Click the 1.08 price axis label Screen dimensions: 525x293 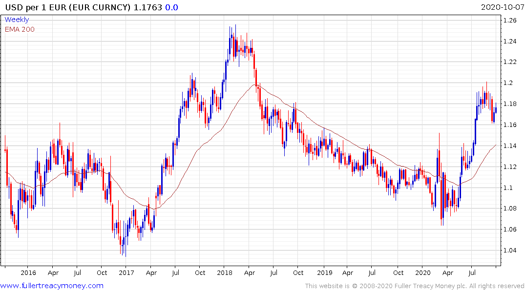(510, 209)
